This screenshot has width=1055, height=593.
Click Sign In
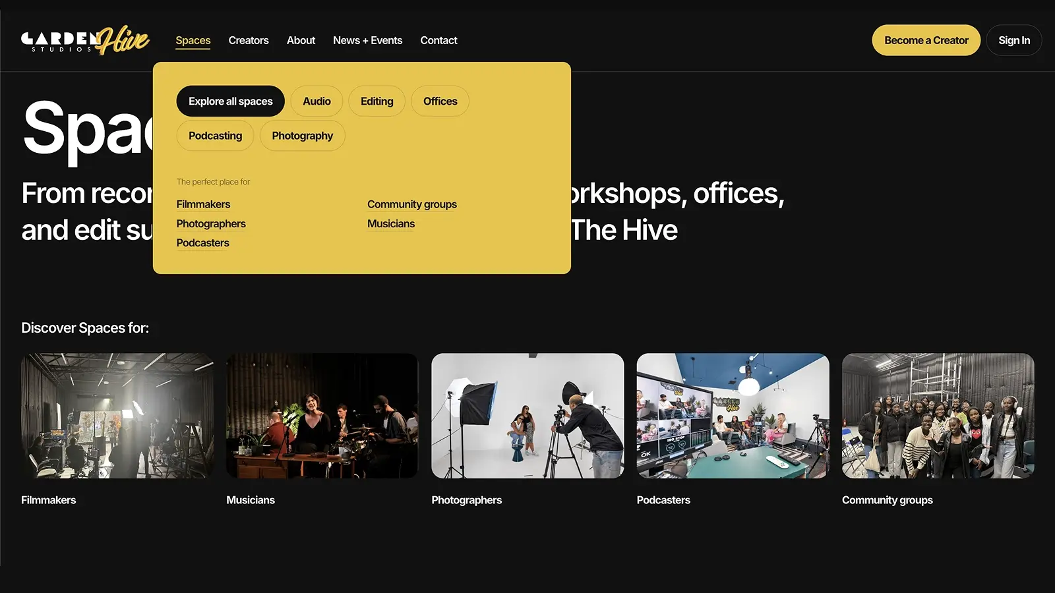(1014, 40)
